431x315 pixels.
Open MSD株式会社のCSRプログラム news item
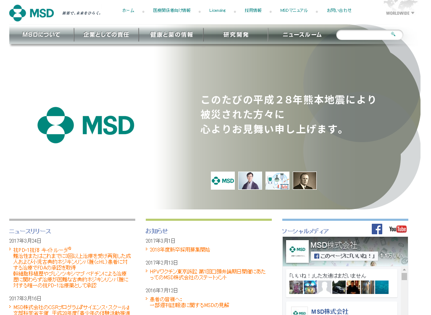[x=71, y=310]
